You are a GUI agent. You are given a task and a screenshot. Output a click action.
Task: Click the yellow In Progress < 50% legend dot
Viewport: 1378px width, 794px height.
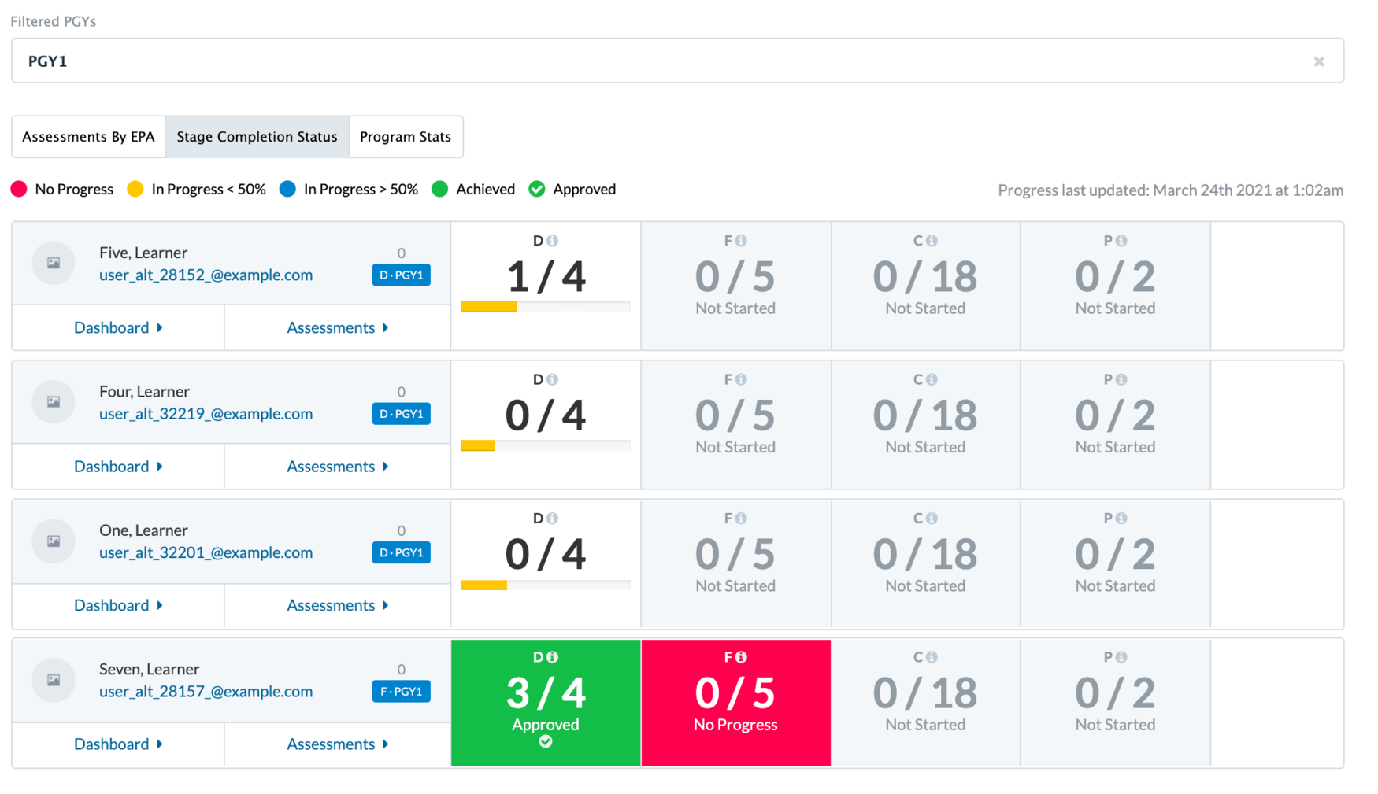[135, 189]
